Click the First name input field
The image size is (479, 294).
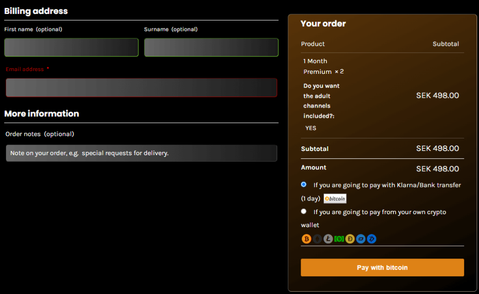pos(71,47)
